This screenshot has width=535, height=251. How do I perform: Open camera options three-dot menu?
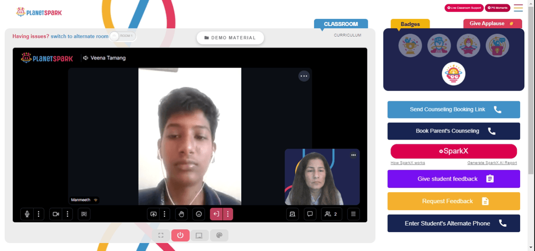coord(67,214)
